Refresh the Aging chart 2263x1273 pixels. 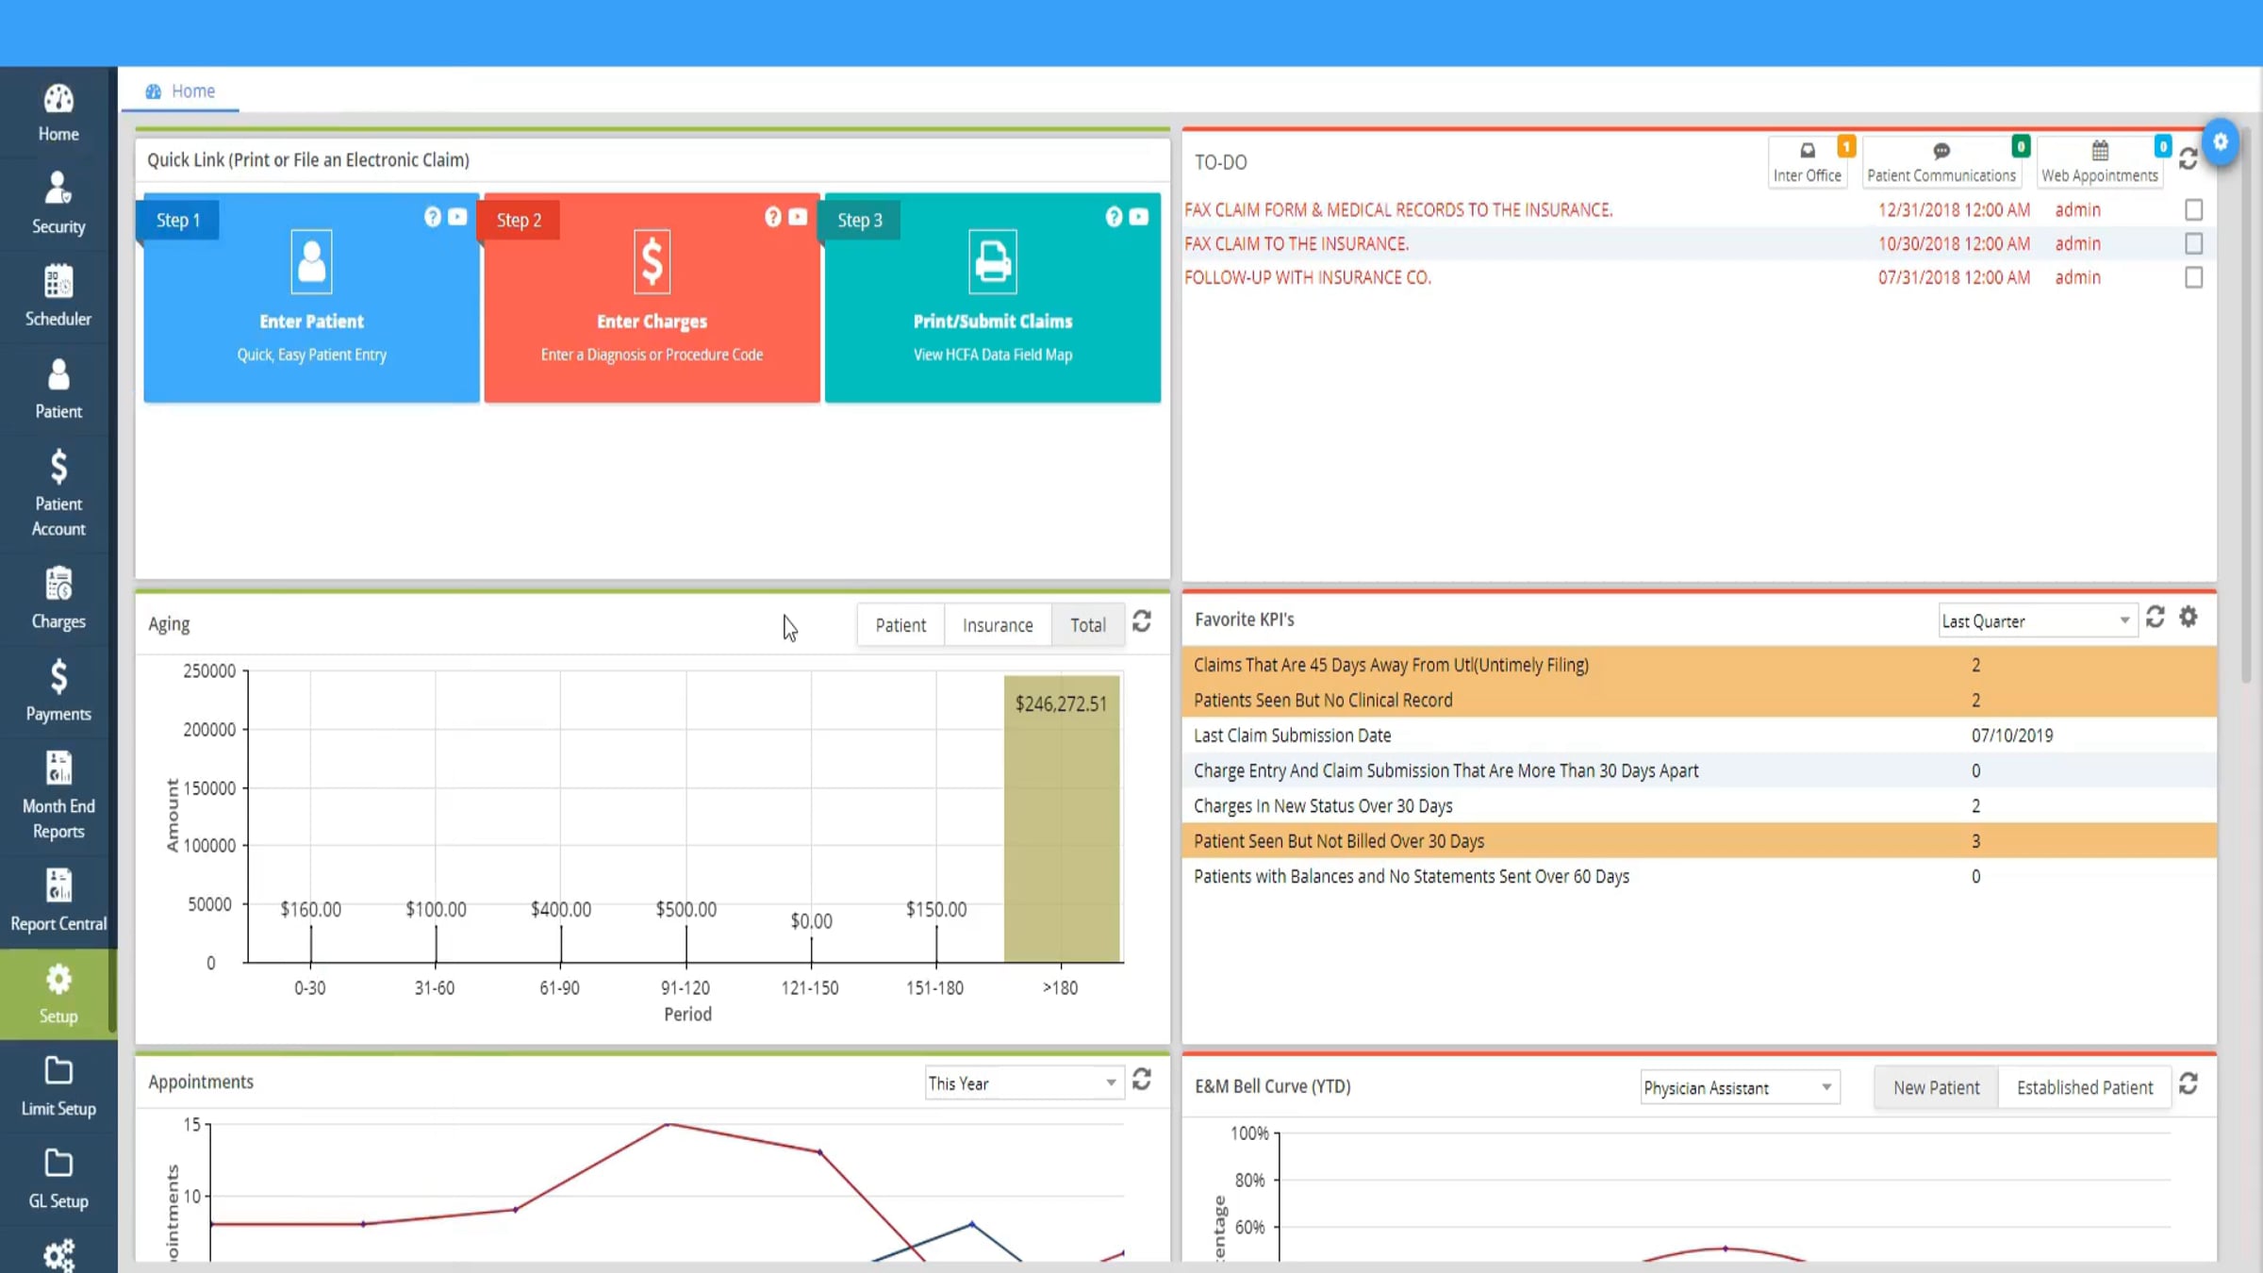(x=1142, y=621)
